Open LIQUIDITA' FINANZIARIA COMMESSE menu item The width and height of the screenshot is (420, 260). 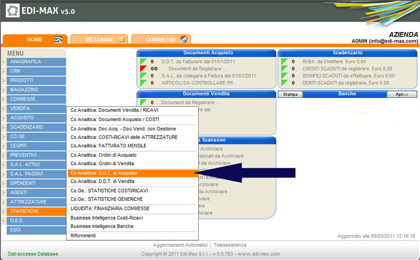click(110, 209)
